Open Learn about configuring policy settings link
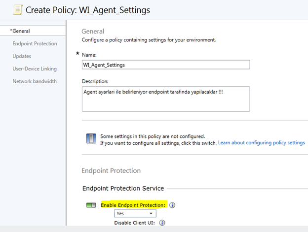Image resolution: width=308 pixels, height=232 pixels. point(262,143)
